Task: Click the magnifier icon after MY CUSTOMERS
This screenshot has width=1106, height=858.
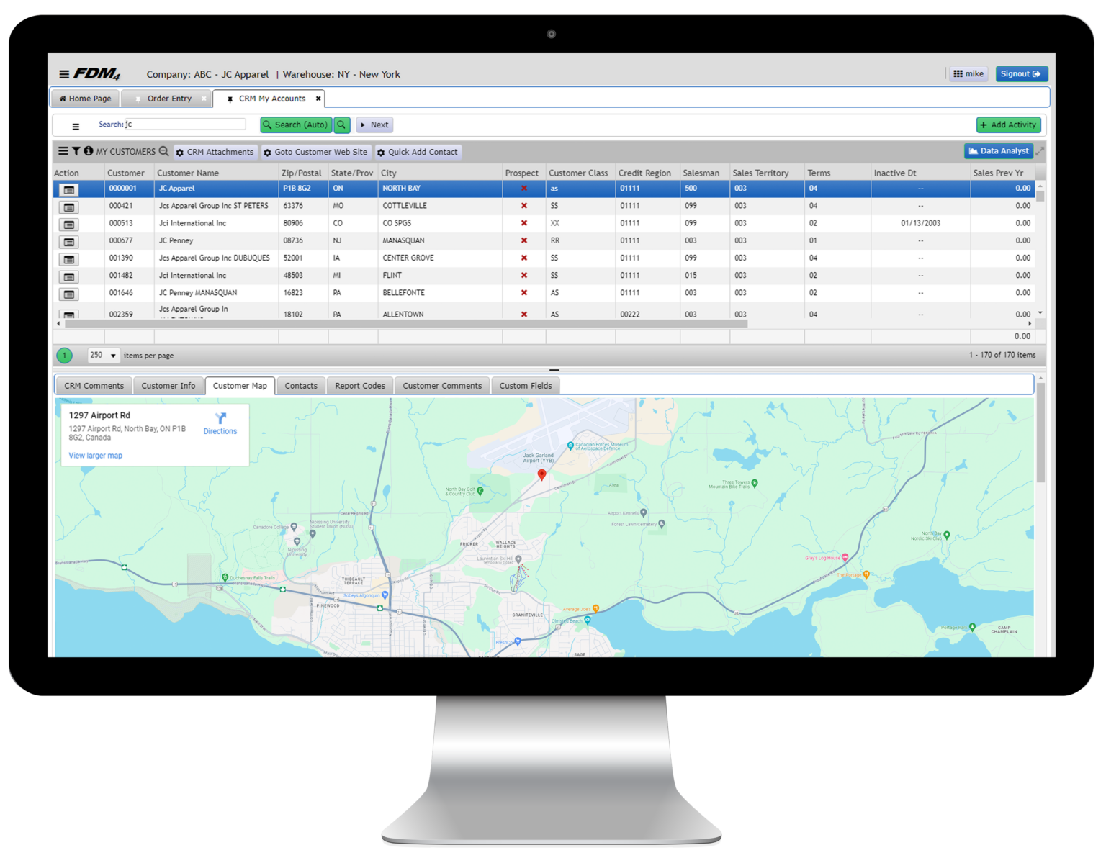Action: click(164, 151)
